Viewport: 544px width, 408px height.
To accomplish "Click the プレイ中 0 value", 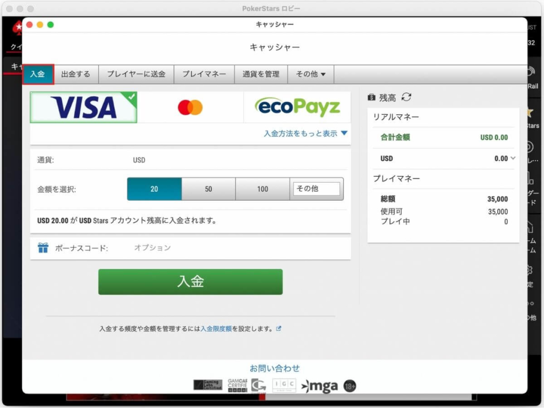I will [x=506, y=222].
